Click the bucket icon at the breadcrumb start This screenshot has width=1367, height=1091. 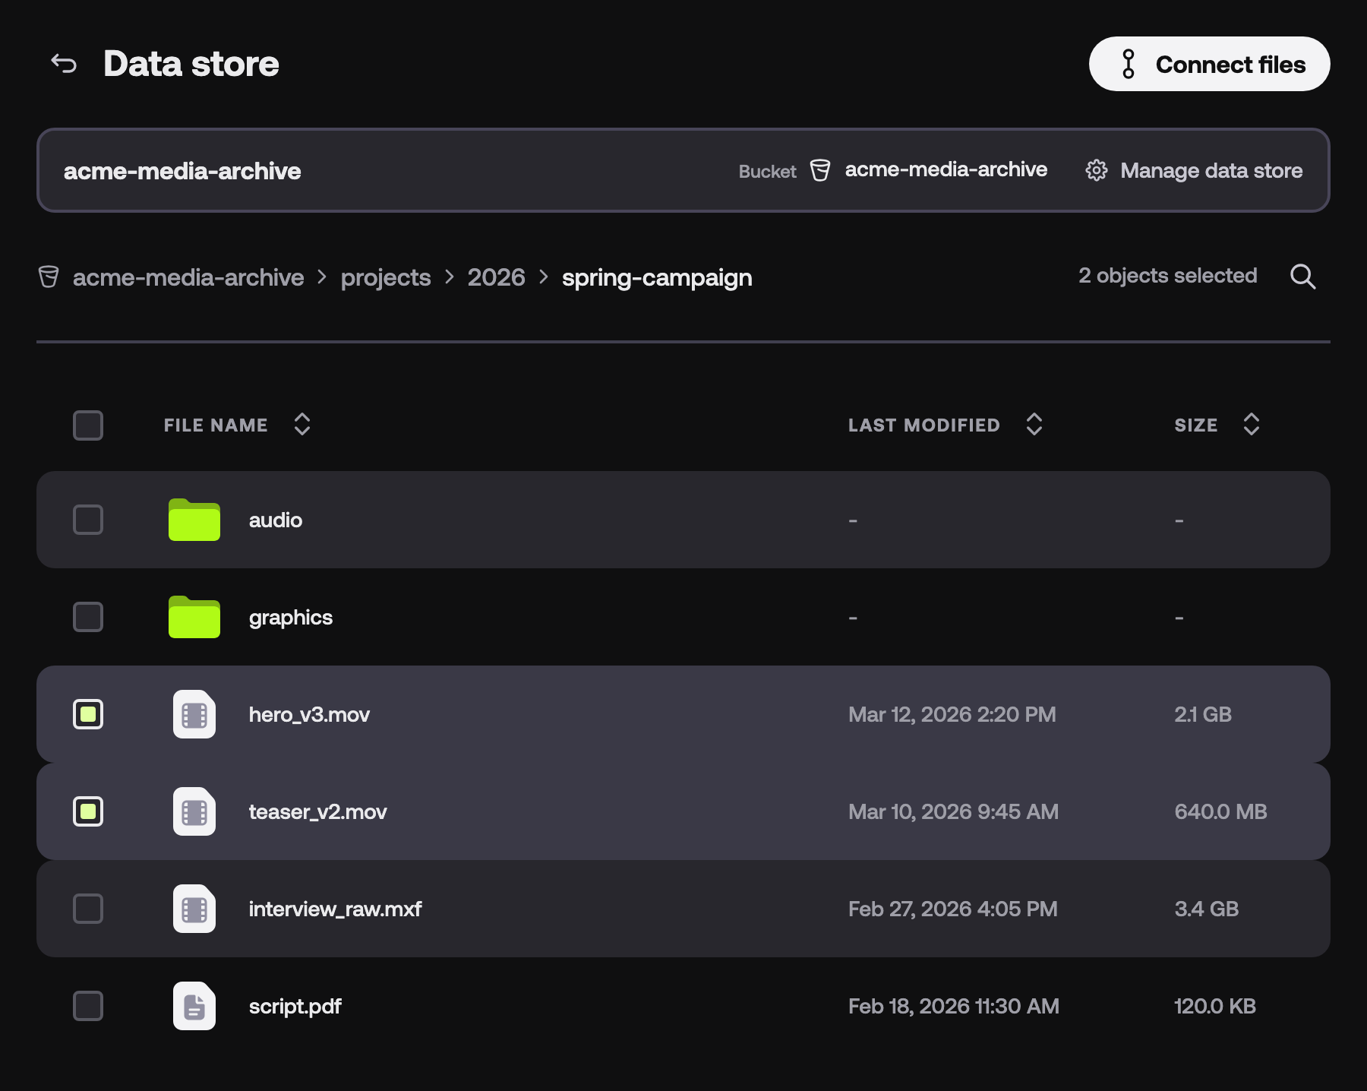point(49,277)
